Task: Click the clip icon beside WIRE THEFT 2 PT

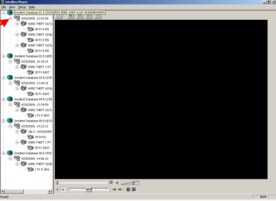Action: point(23,67)
